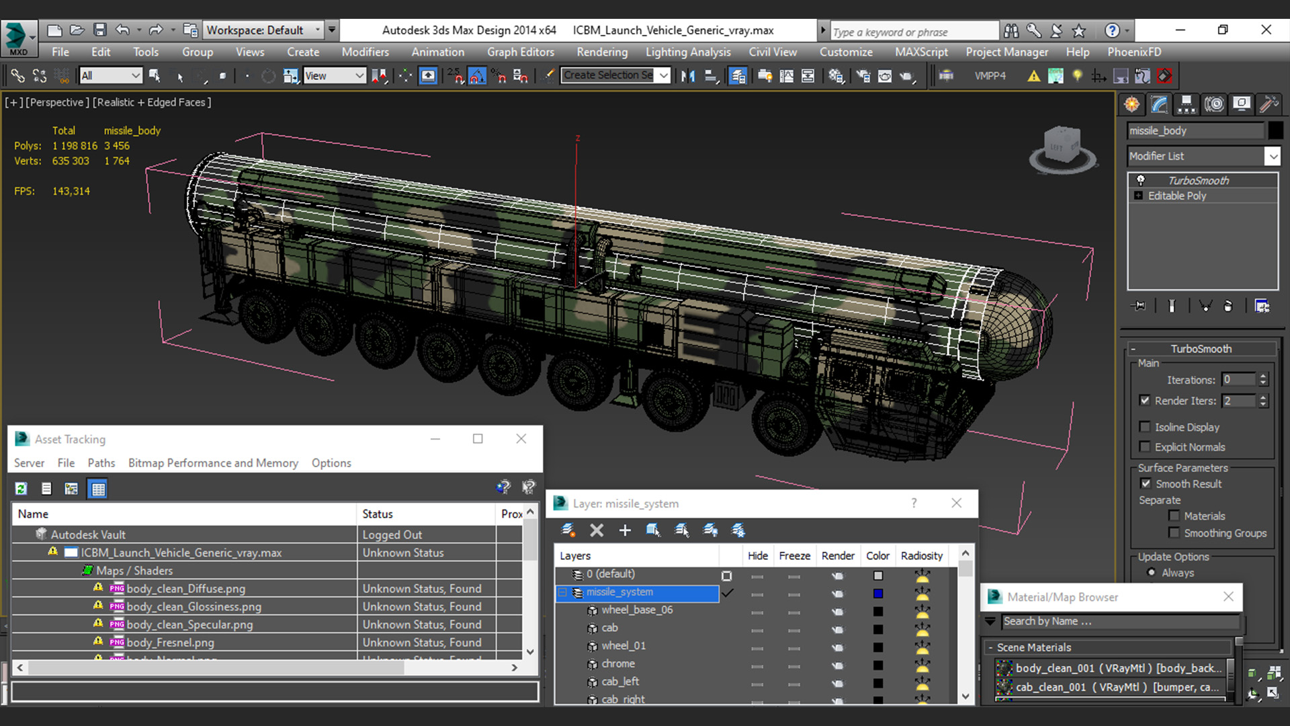Open the Material Editor icon
Image resolution: width=1290 pixels, height=726 pixels.
(836, 76)
